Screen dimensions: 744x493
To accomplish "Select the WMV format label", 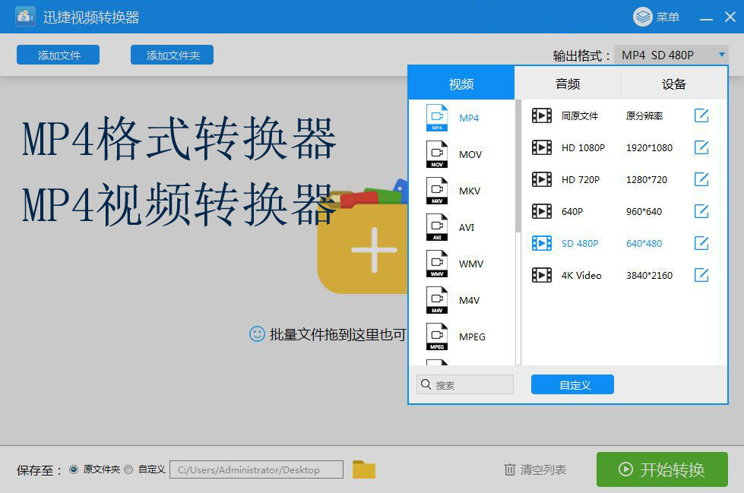I will (x=470, y=264).
